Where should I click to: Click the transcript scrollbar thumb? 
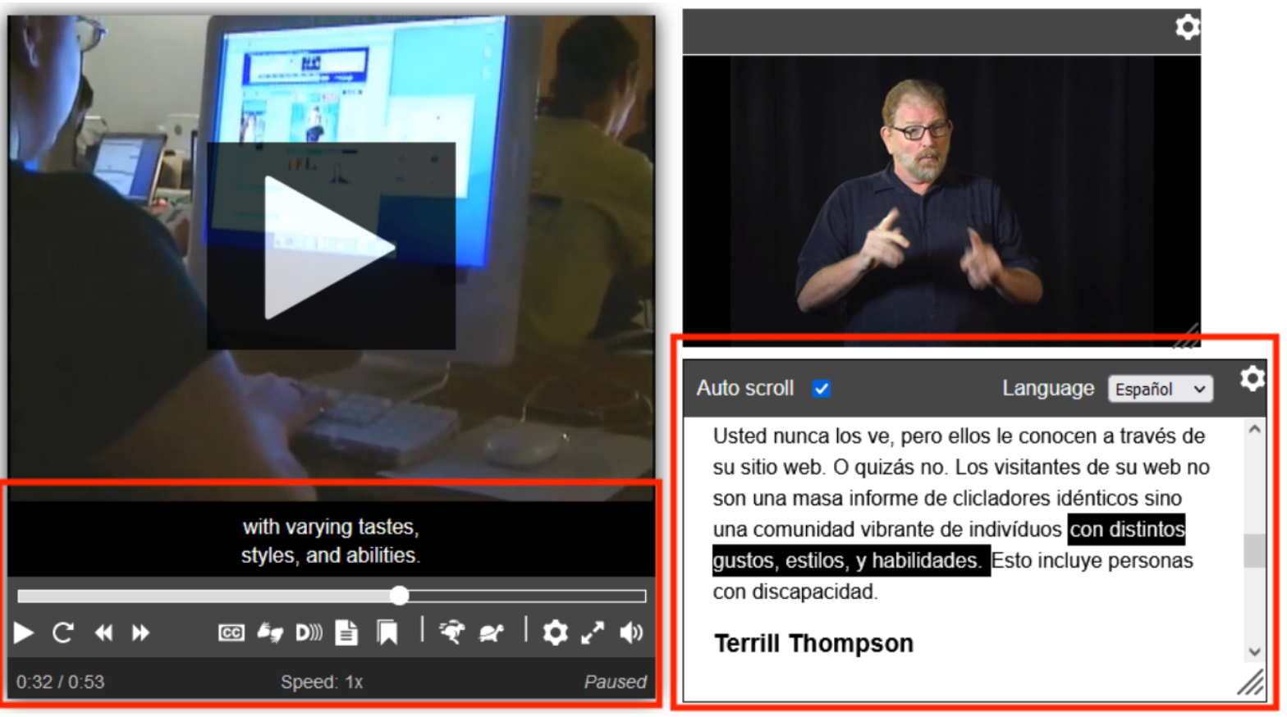[x=1254, y=550]
